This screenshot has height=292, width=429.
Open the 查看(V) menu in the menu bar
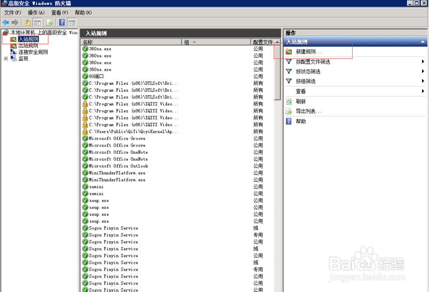point(60,12)
